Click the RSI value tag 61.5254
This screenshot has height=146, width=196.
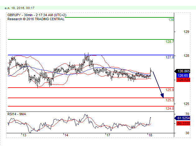point(182,118)
